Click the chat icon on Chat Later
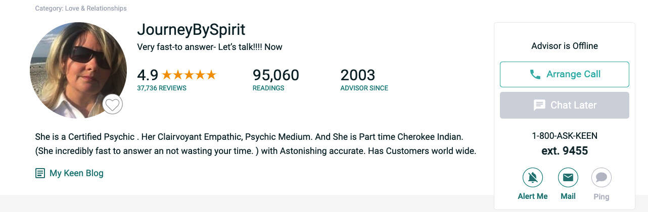 coord(539,105)
